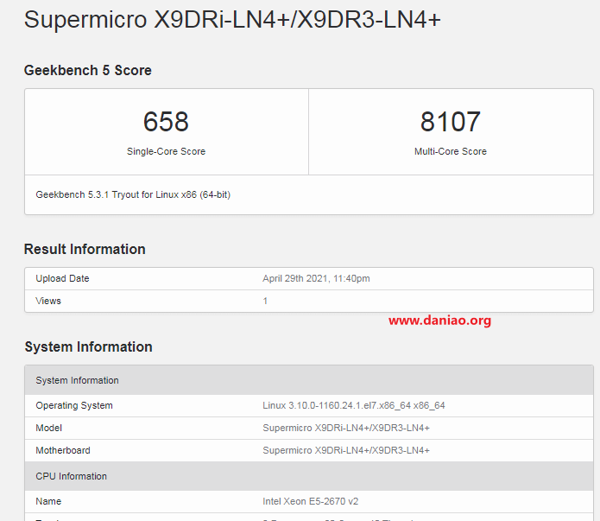
Task: Click the gray System Information table header
Action: [x=309, y=380]
